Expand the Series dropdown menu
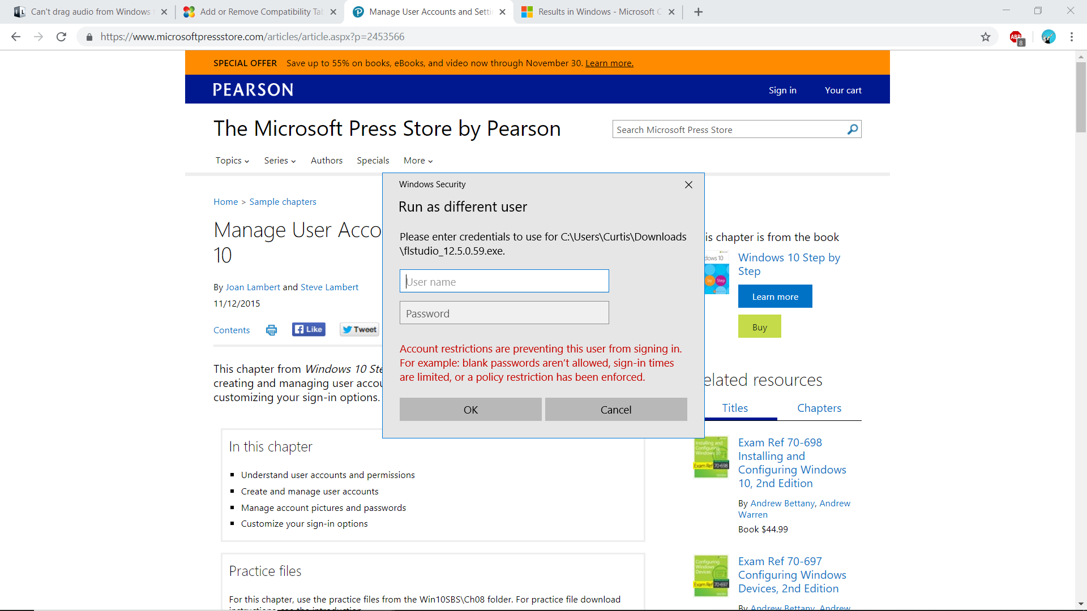The width and height of the screenshot is (1087, 611). [280, 161]
